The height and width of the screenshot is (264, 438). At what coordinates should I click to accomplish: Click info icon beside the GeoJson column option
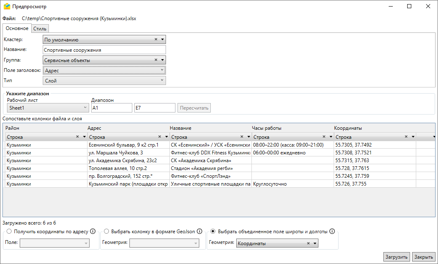199,231
